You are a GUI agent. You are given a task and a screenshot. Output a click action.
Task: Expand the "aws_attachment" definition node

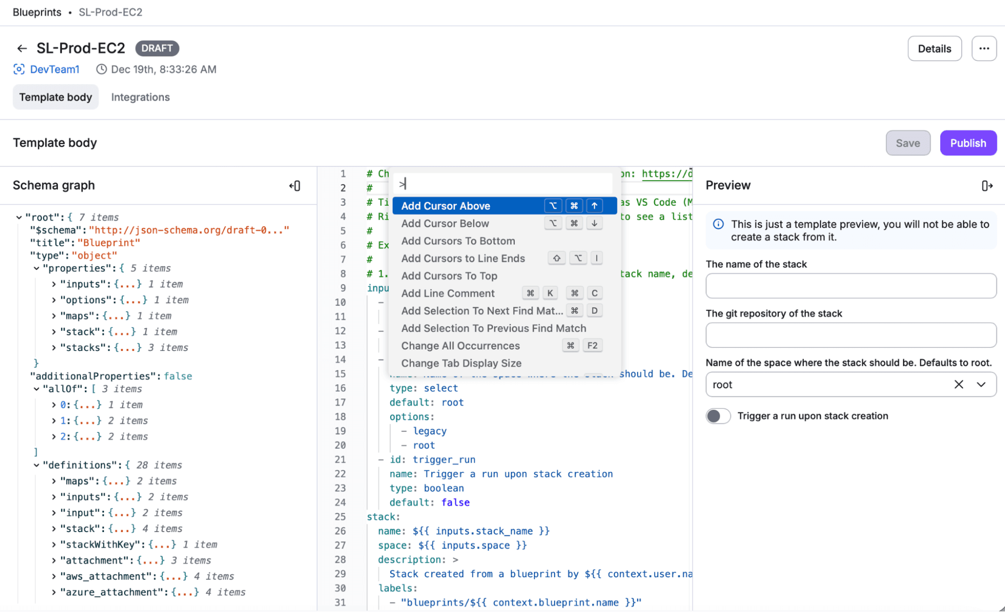point(53,576)
